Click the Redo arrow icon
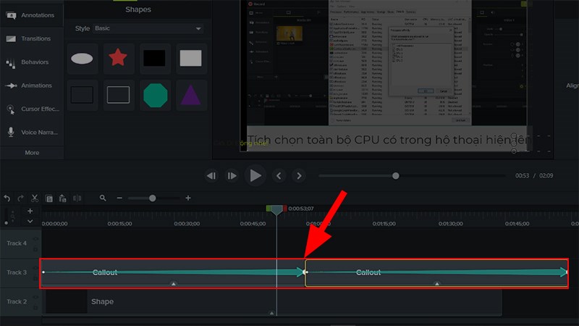 [x=21, y=198]
